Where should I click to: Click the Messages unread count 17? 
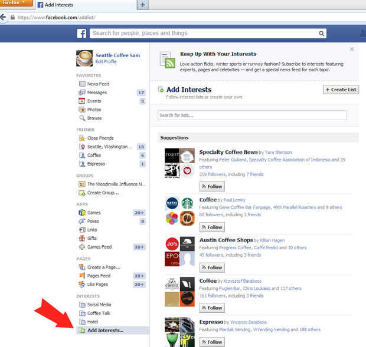(x=141, y=92)
